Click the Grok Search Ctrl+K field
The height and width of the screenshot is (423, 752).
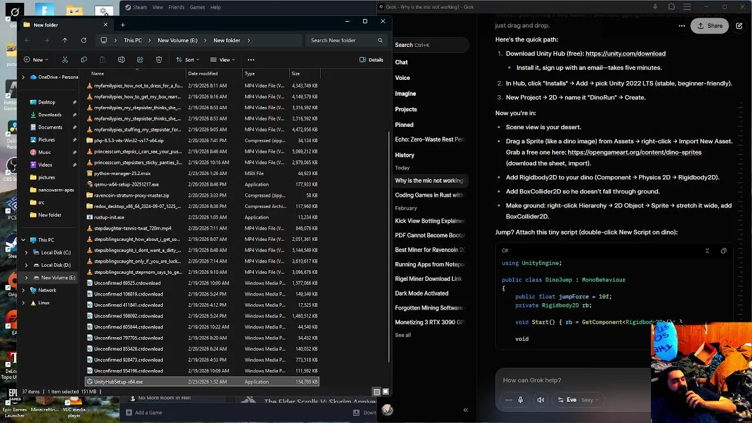(431, 45)
